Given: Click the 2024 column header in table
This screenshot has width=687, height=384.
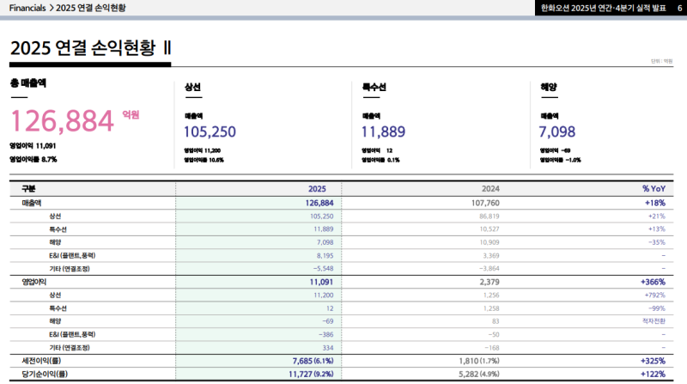Looking at the screenshot, I should [x=489, y=188].
